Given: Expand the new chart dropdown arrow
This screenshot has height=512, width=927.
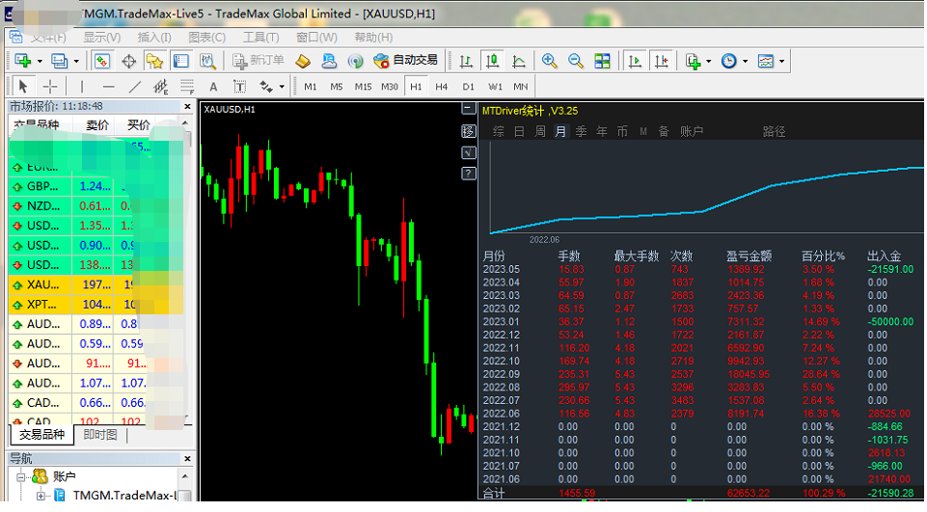Looking at the screenshot, I should [x=40, y=61].
